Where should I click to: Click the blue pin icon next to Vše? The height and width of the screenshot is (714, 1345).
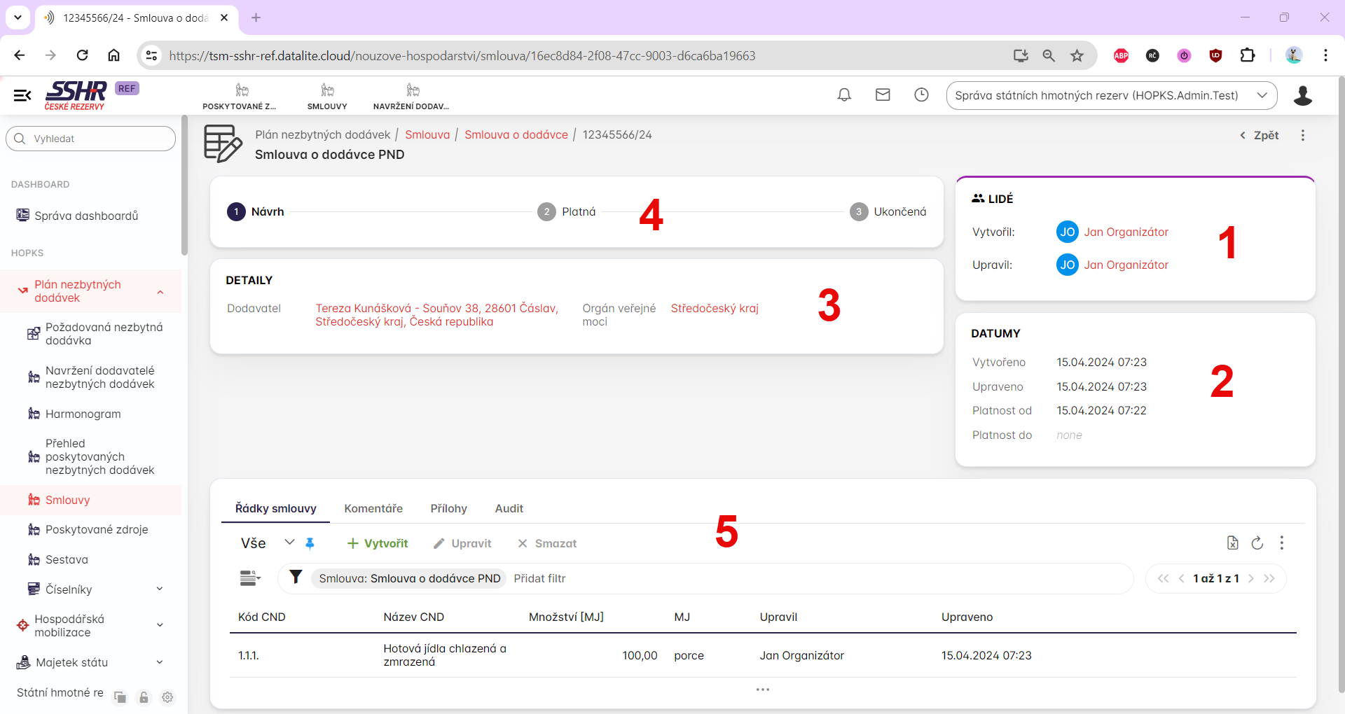click(x=310, y=543)
